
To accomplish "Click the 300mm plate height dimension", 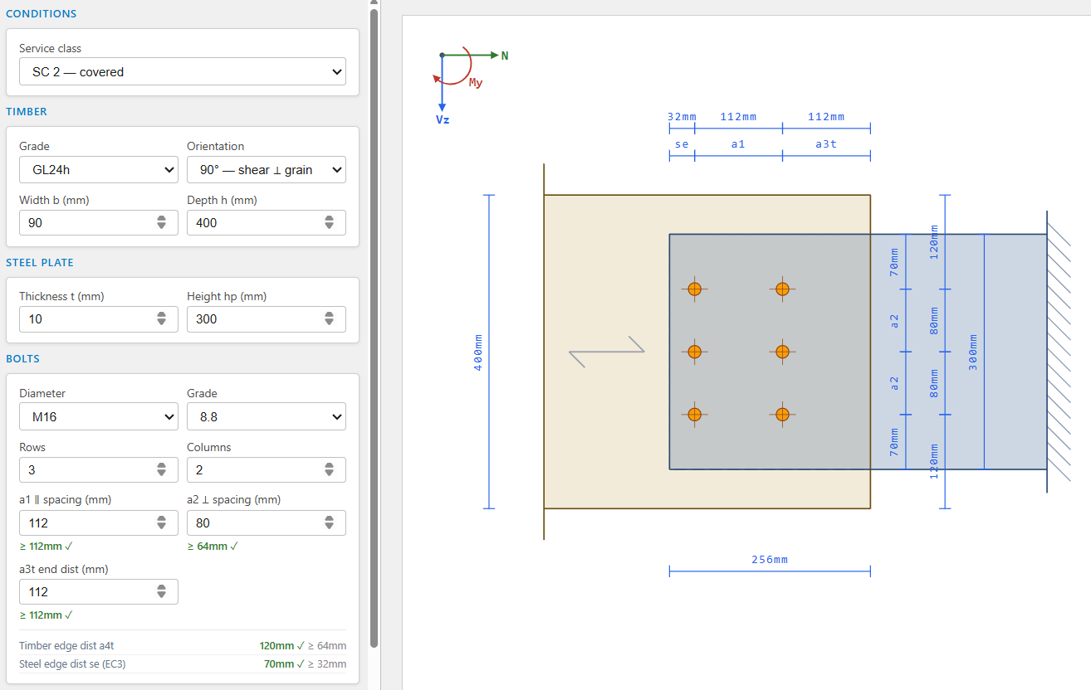I will click(973, 352).
